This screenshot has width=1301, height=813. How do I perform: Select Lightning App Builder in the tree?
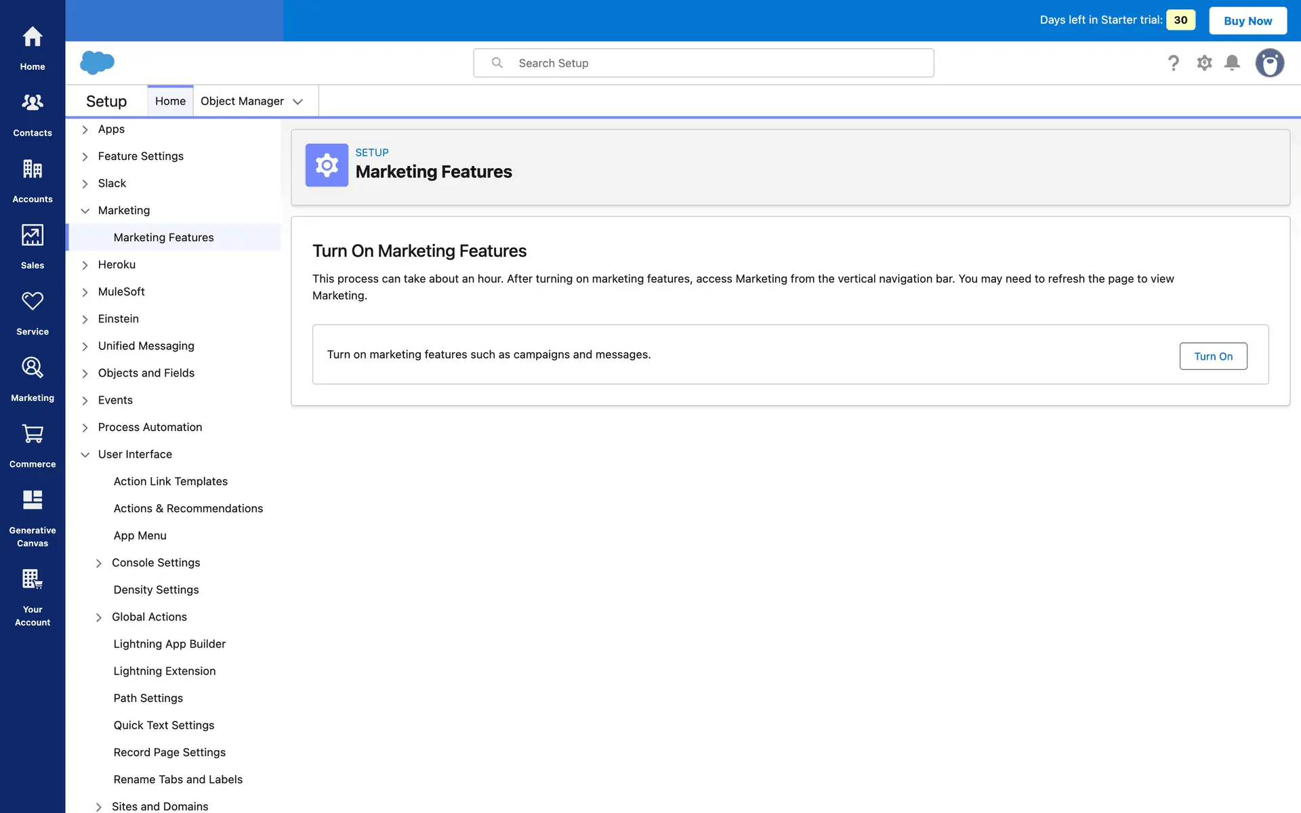pos(169,644)
